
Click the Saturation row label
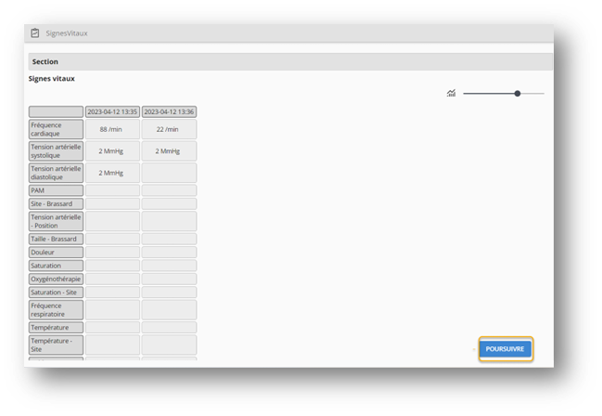[56, 266]
